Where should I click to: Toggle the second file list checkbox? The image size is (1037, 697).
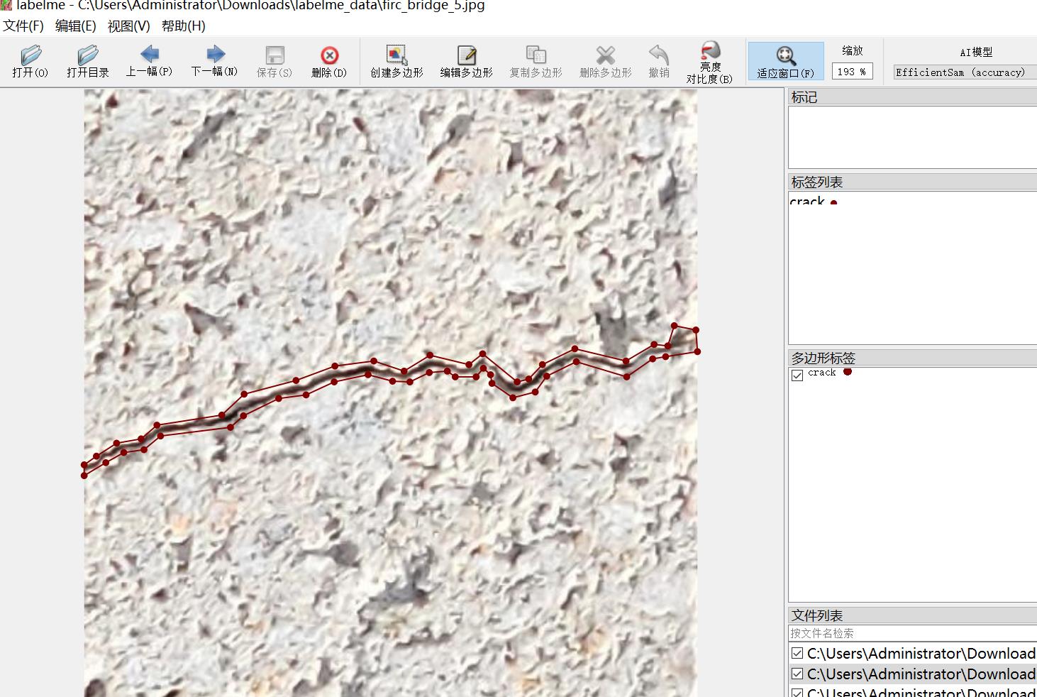point(797,674)
